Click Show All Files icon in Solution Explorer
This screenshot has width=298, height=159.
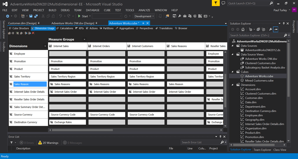[263, 29]
